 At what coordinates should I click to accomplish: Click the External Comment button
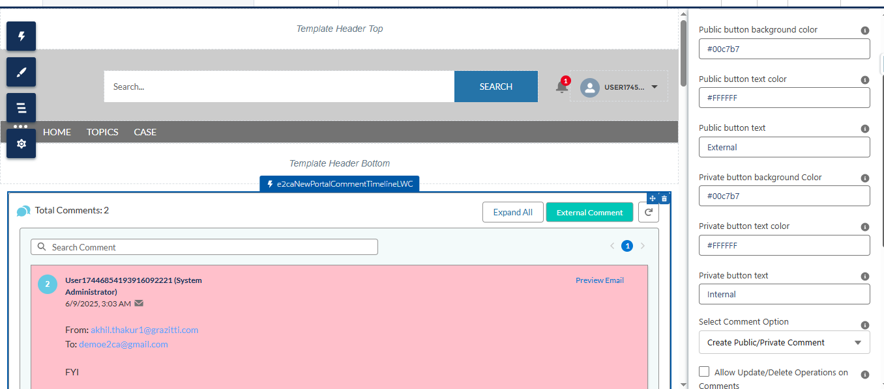point(589,212)
